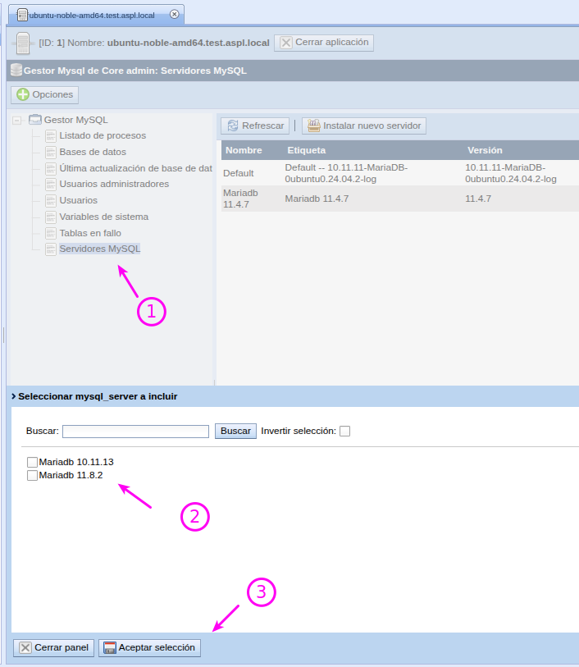Click the X icon in Cerrar aplicación
Image resolution: width=579 pixels, height=667 pixels.
coord(286,43)
